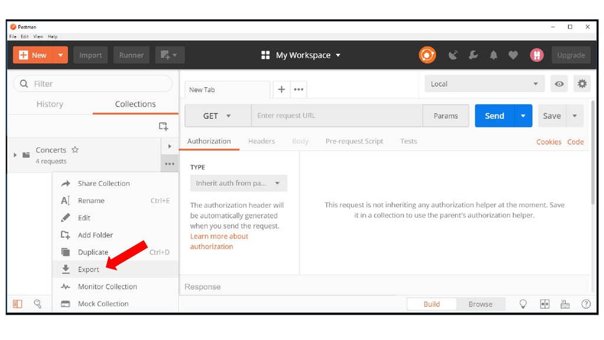This screenshot has width=604, height=340.
Task: Select Mock Collection menu entry
Action: [115, 304]
